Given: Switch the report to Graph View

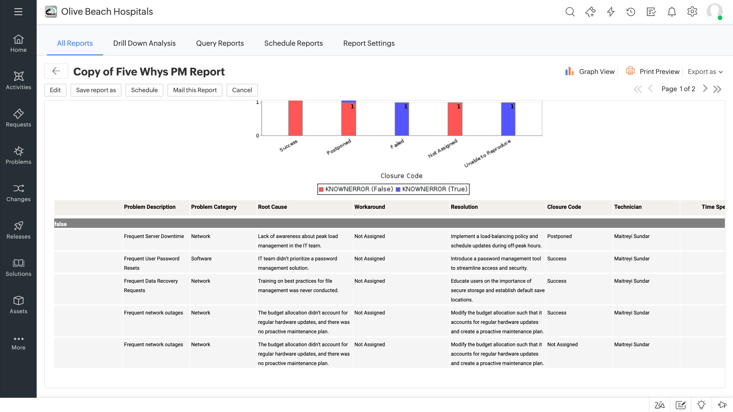Looking at the screenshot, I should click(x=590, y=72).
